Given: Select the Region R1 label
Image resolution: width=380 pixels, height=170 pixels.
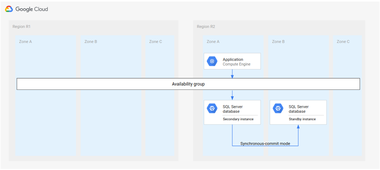Looking at the screenshot, I should point(22,26).
